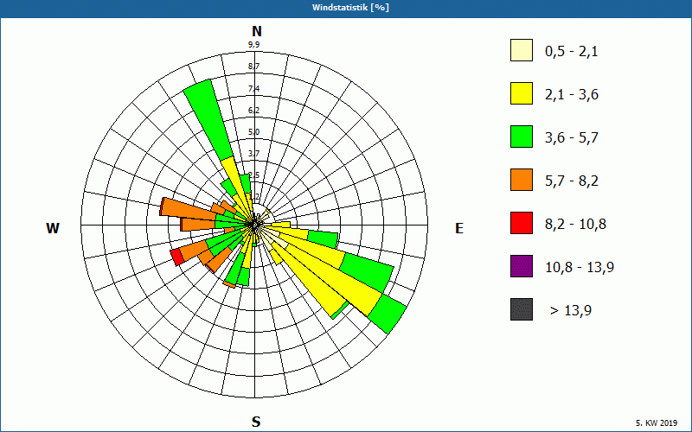Click the 7,4 radial axis value
The height and width of the screenshot is (432, 692).
(253, 89)
